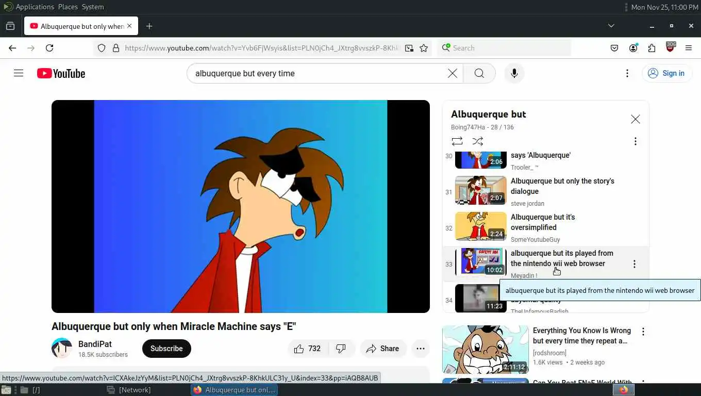Focus the Firefox Search box
The height and width of the screenshot is (396, 701).
[504, 48]
